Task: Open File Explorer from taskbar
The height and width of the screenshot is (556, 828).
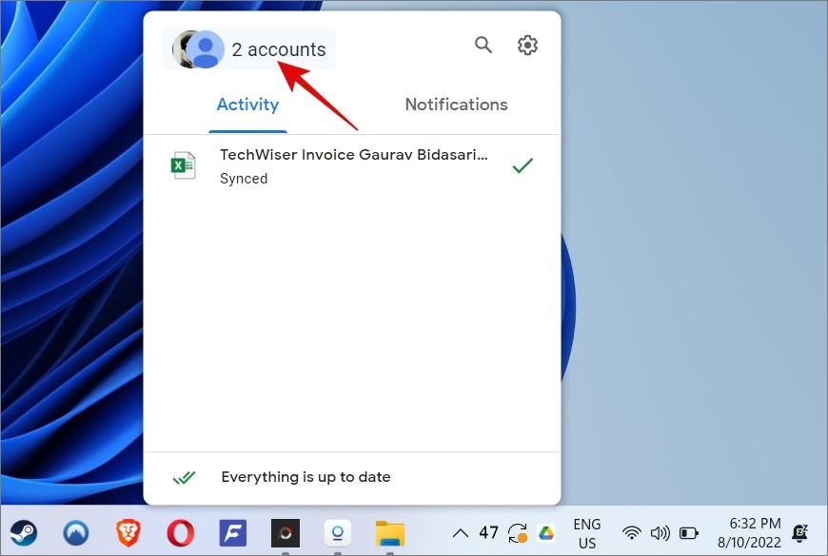Action: coord(389,533)
